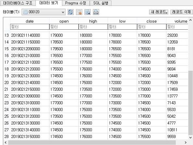193x145 pixels.
Task: Select volume cell 17459
Action: point(177,89)
